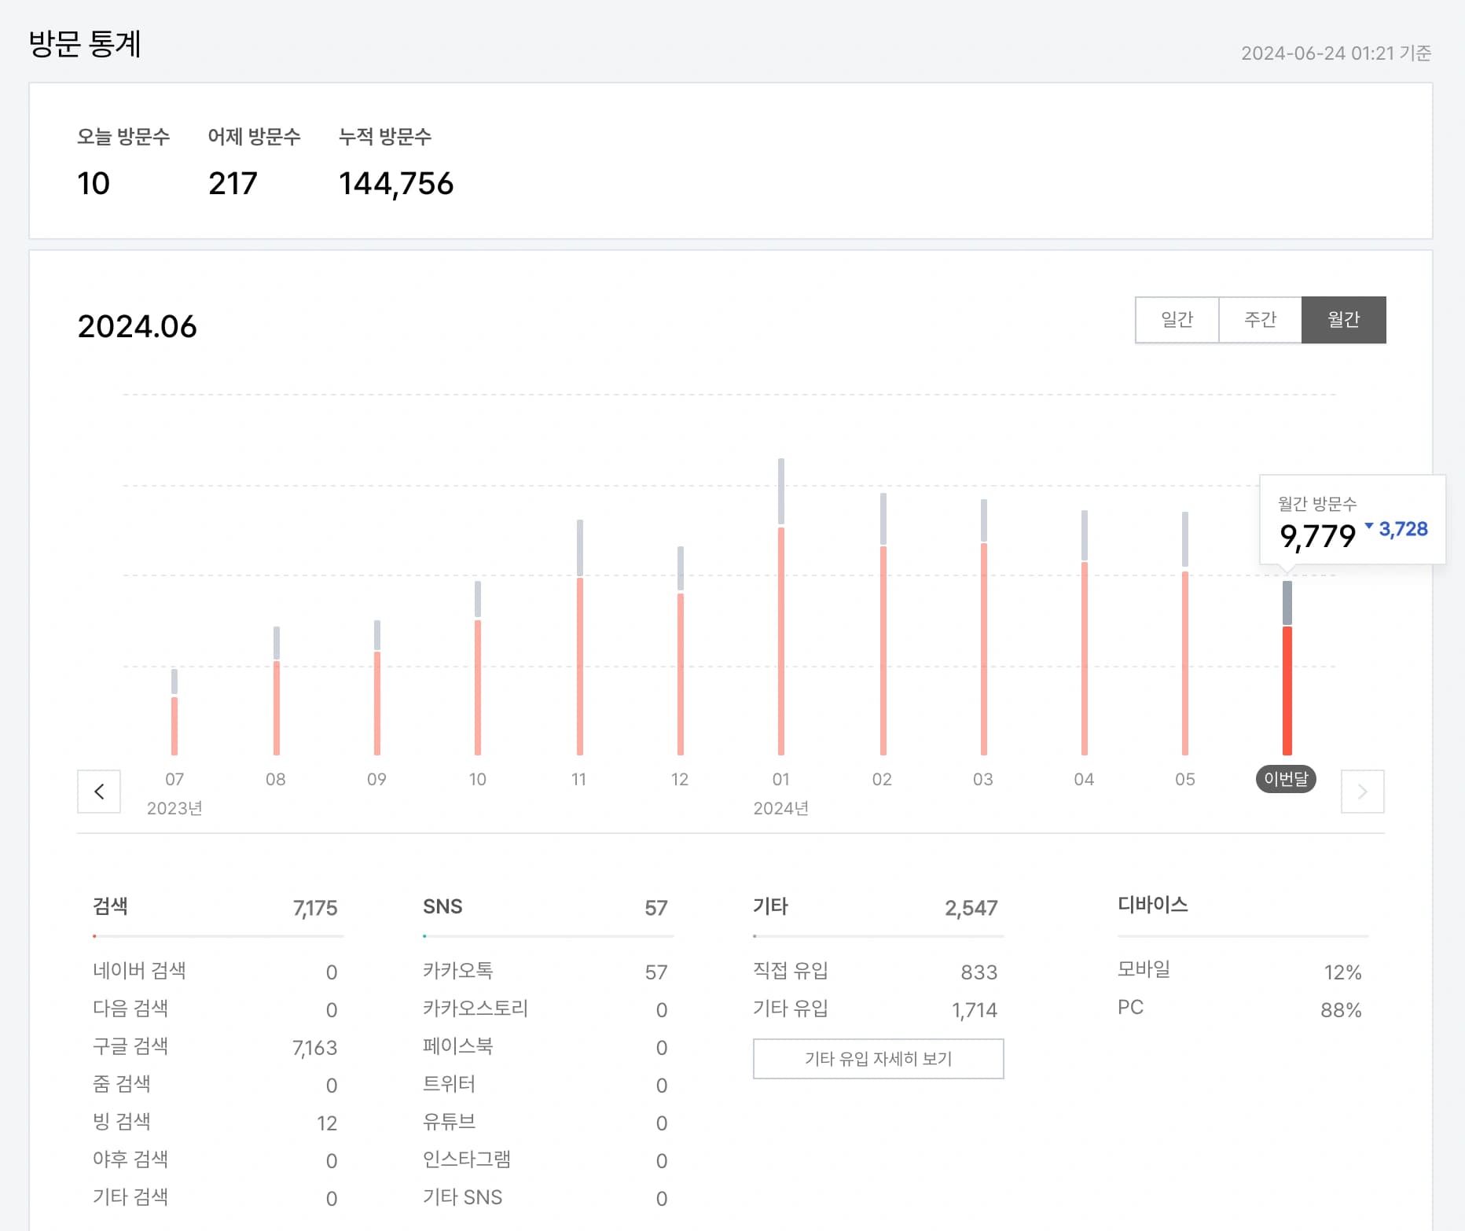The width and height of the screenshot is (1465, 1231).
Task: Select the 11 month bar
Action: (579, 637)
